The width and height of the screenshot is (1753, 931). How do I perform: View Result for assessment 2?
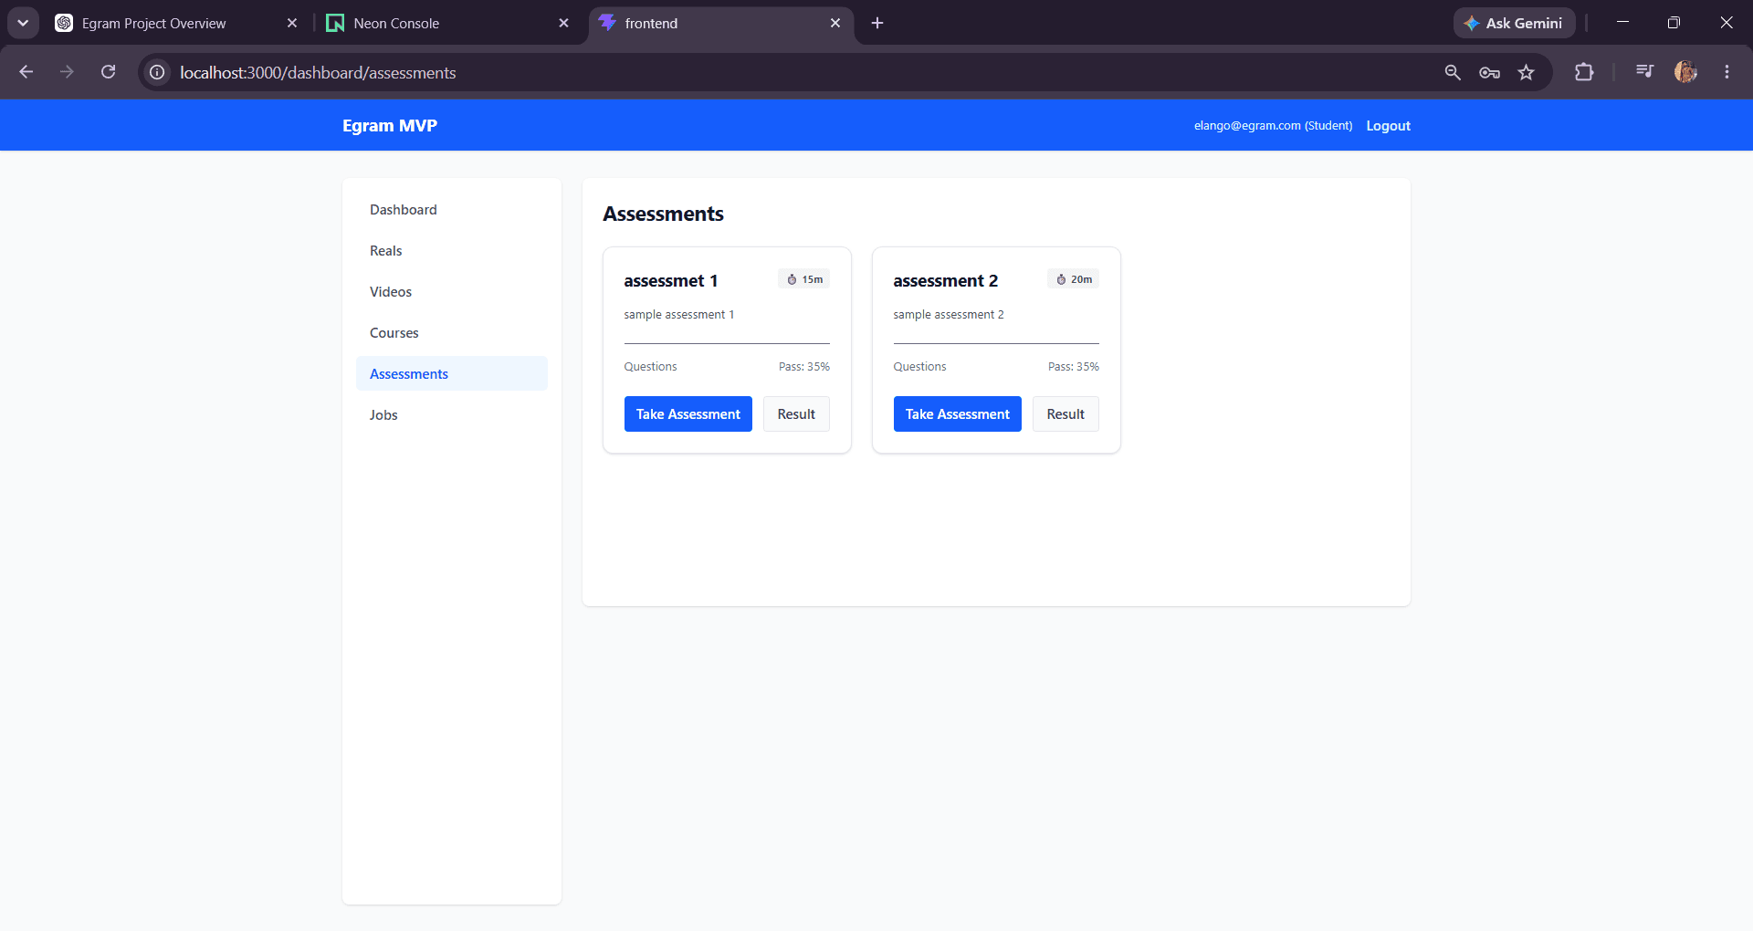1065,413
